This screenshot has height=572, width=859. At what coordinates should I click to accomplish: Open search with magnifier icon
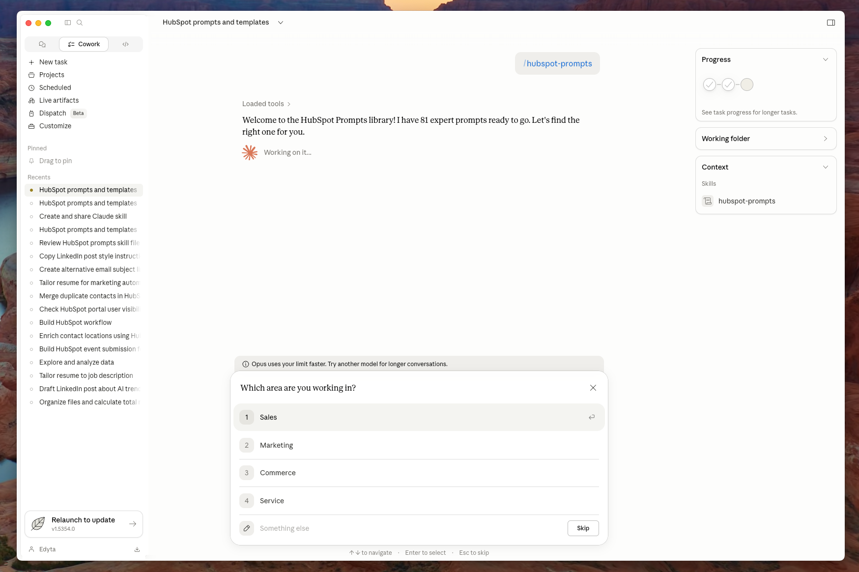pos(80,23)
